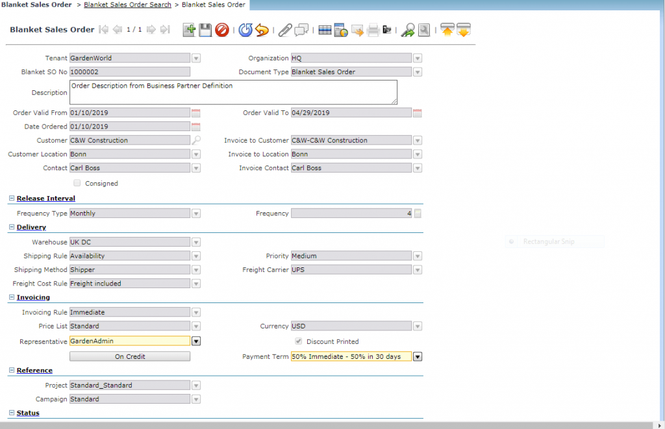Click the orange Undo changes arrow icon

tap(262, 30)
